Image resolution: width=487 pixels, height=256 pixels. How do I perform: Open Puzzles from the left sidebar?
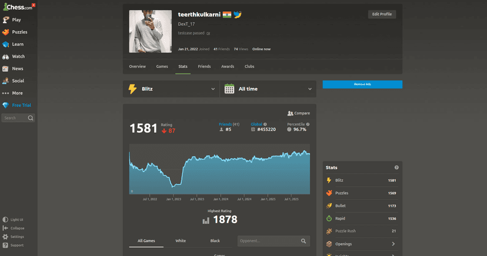click(x=19, y=32)
